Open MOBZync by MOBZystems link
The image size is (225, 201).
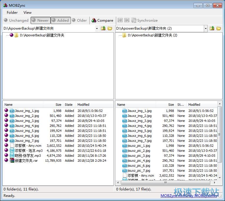(189, 195)
